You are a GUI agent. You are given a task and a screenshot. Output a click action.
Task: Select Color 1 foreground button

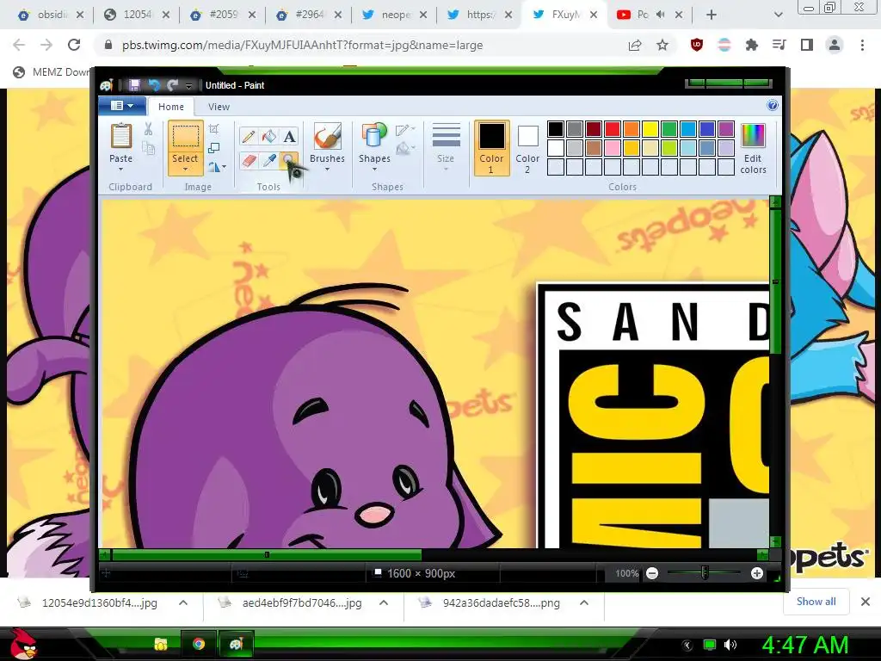[491, 148]
